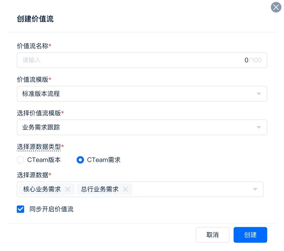The width and height of the screenshot is (284, 251).
Task: Remove the 总行业务需求 tag
Action: (x=125, y=189)
